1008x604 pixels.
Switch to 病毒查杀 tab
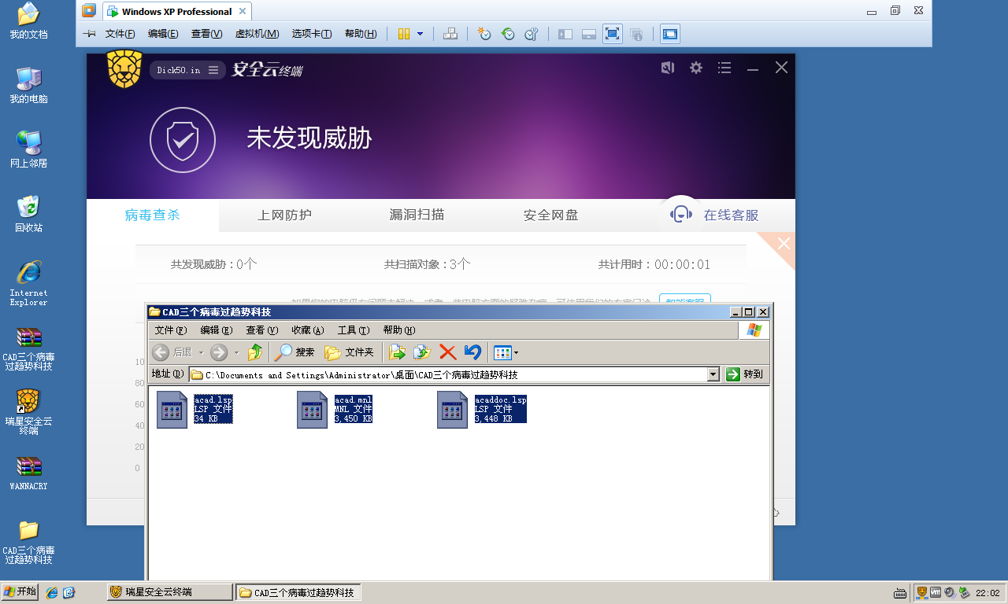tap(153, 215)
